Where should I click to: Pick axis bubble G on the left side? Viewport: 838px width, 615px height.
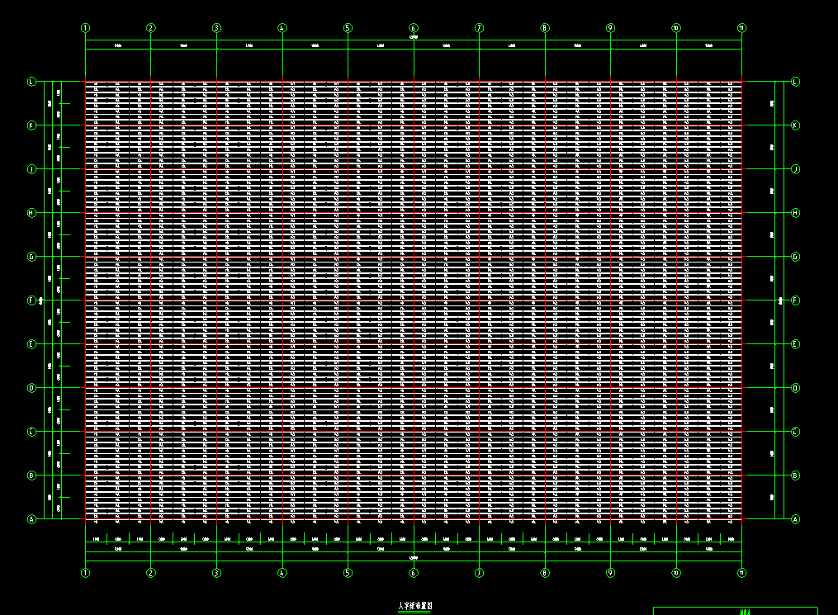31,257
